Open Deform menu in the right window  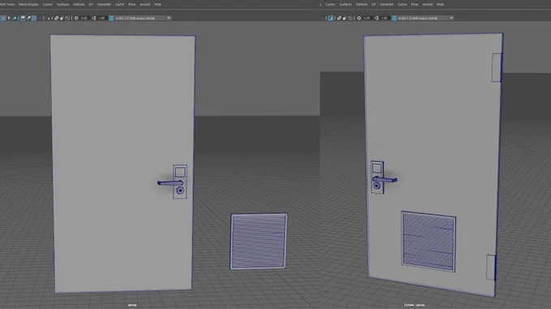pos(361,4)
